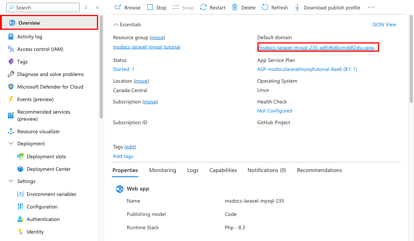414x241 pixels.
Task: Collapse the Deployment section in the sidebar
Action: pos(11,143)
